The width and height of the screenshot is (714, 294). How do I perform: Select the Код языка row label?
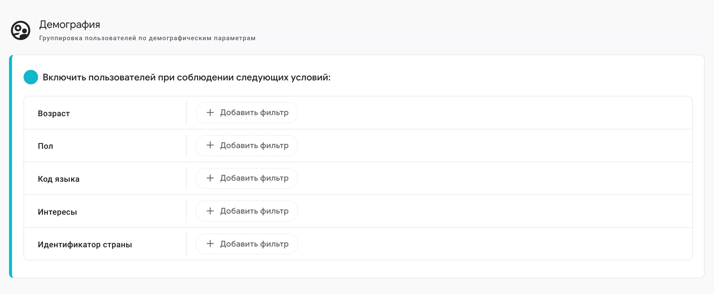59,178
